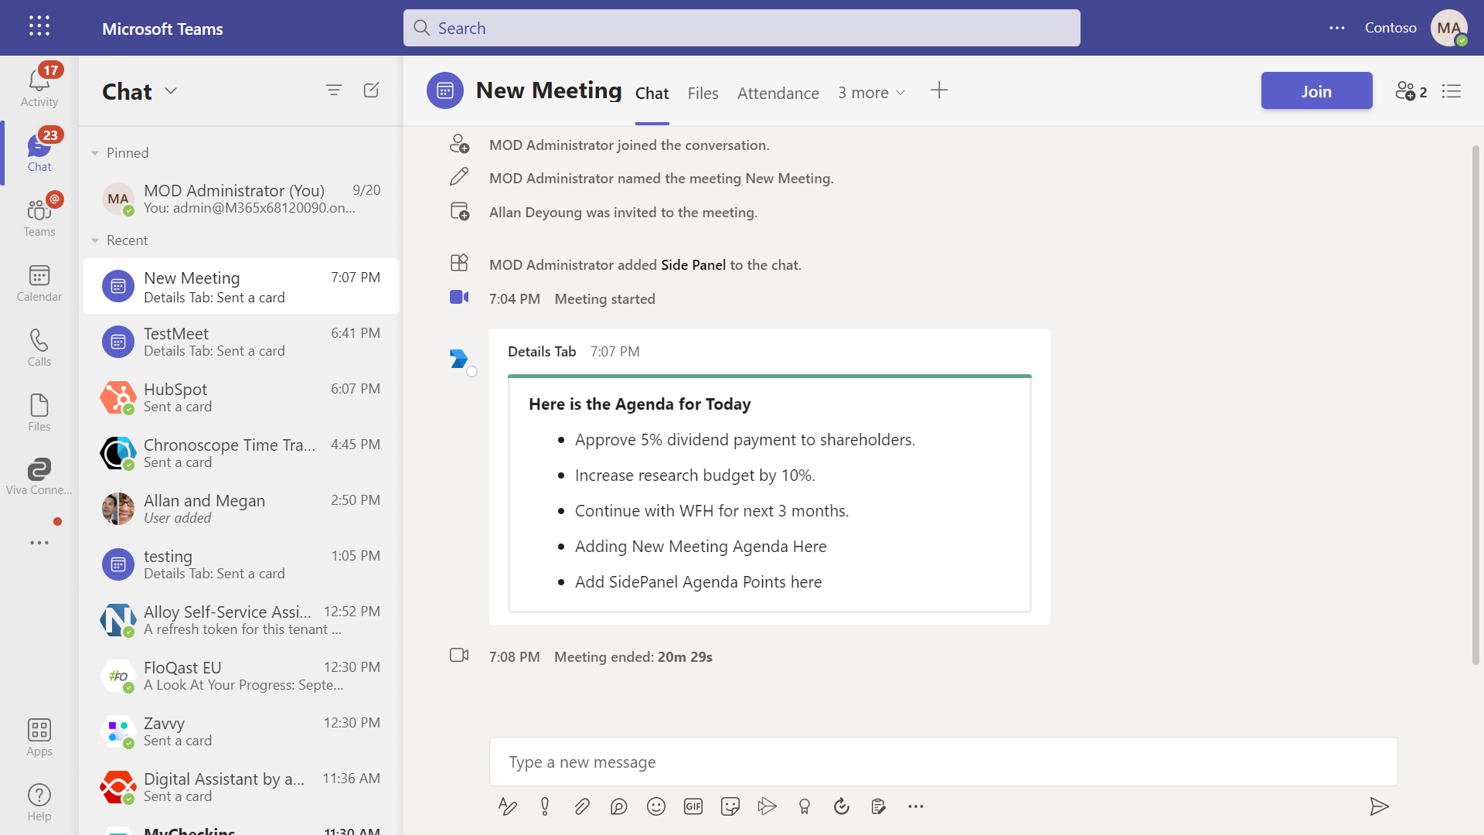Attach a file with paperclip
Screen dimensions: 1484x835
[582, 806]
